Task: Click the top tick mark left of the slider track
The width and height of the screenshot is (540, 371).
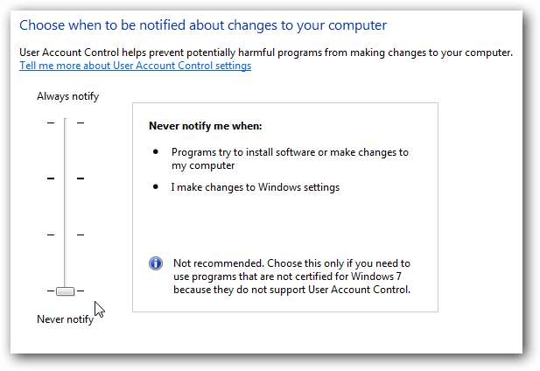Action: 51,122
